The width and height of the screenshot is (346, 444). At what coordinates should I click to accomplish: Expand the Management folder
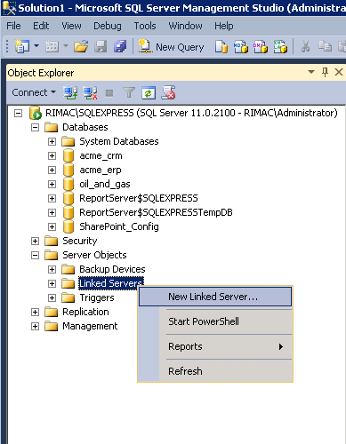[x=35, y=326]
